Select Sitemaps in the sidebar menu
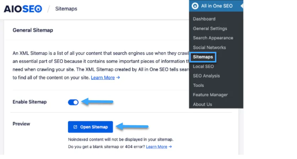 [203, 57]
